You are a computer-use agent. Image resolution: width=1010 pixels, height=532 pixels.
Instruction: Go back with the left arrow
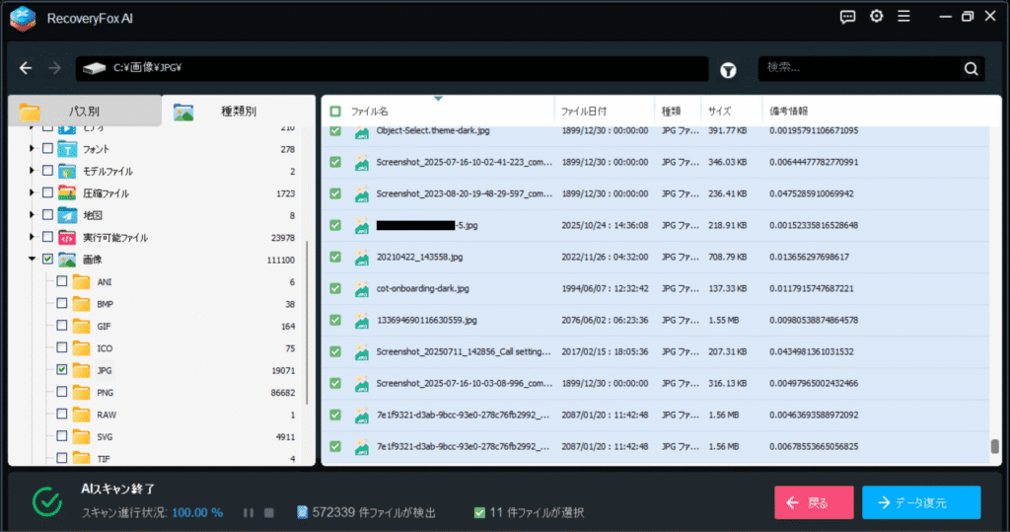(x=25, y=68)
